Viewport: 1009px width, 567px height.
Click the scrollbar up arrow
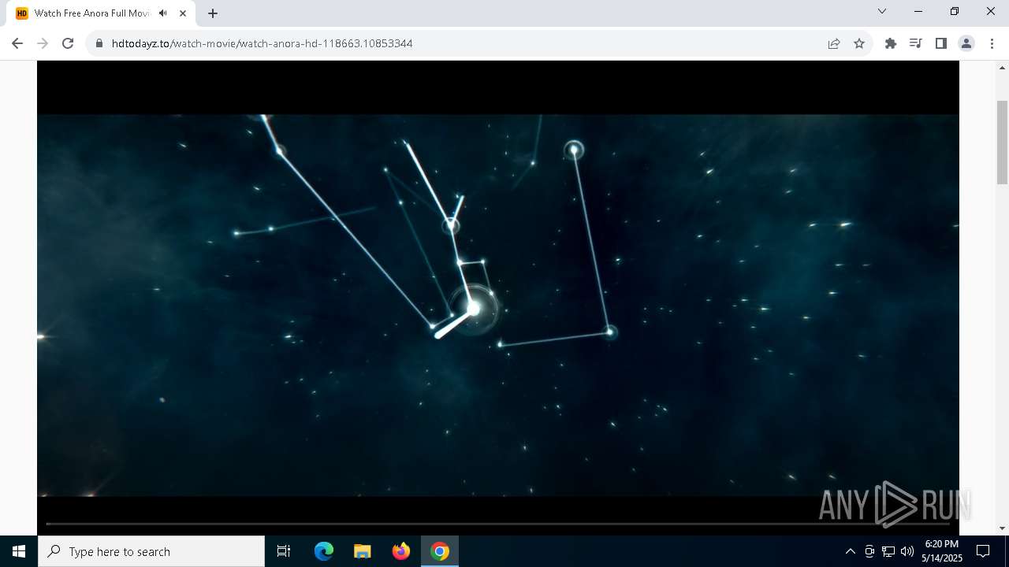[x=1003, y=67]
